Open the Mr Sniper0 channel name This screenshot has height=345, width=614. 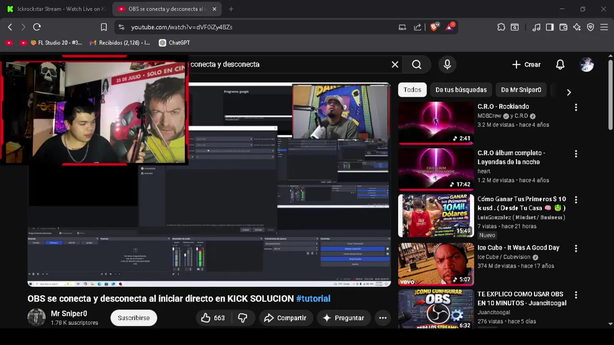pos(69,313)
